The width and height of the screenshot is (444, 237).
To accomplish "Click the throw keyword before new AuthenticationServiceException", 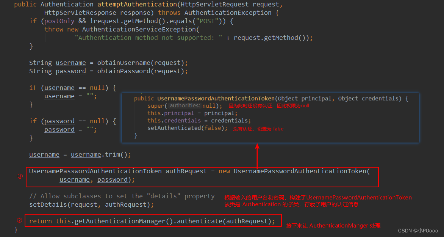I will [54, 30].
